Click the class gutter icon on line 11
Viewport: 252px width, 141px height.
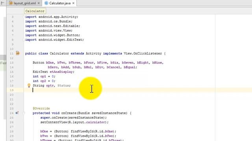click(18, 53)
